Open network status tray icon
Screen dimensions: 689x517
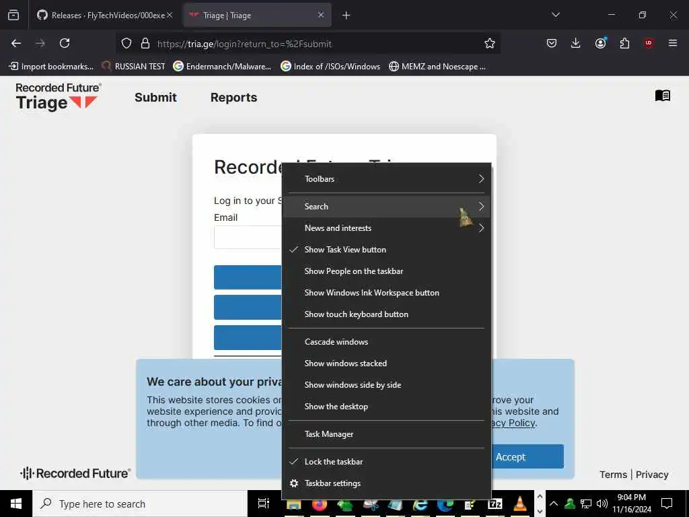point(586,504)
